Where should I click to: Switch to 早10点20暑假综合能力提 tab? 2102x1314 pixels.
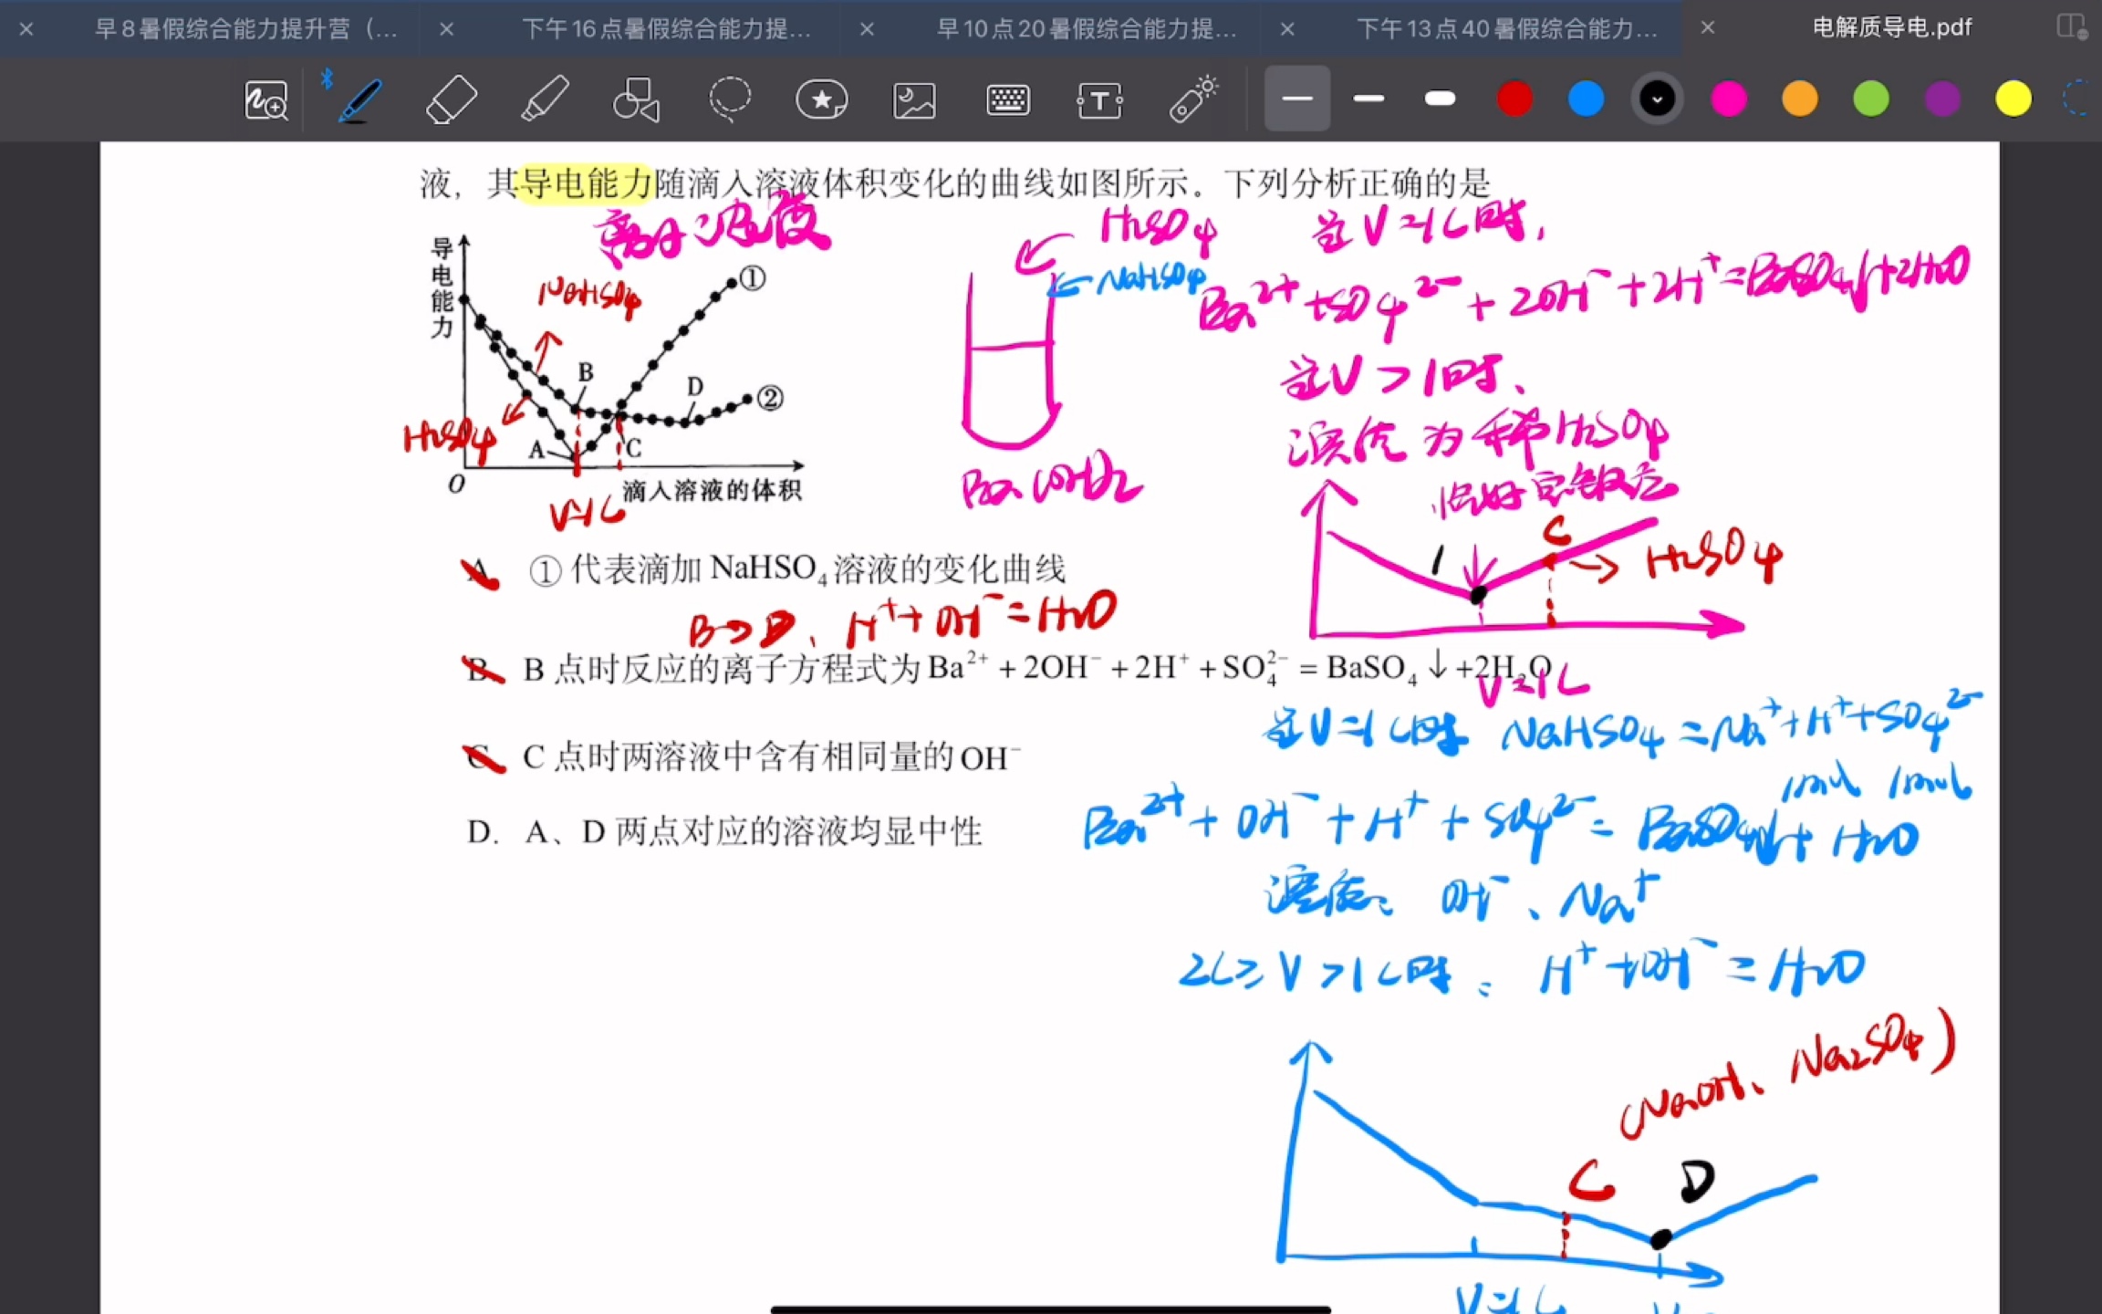click(1086, 29)
